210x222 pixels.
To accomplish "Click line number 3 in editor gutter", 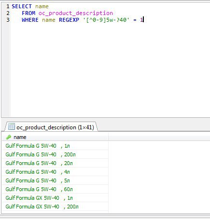I will tap(8, 20).
